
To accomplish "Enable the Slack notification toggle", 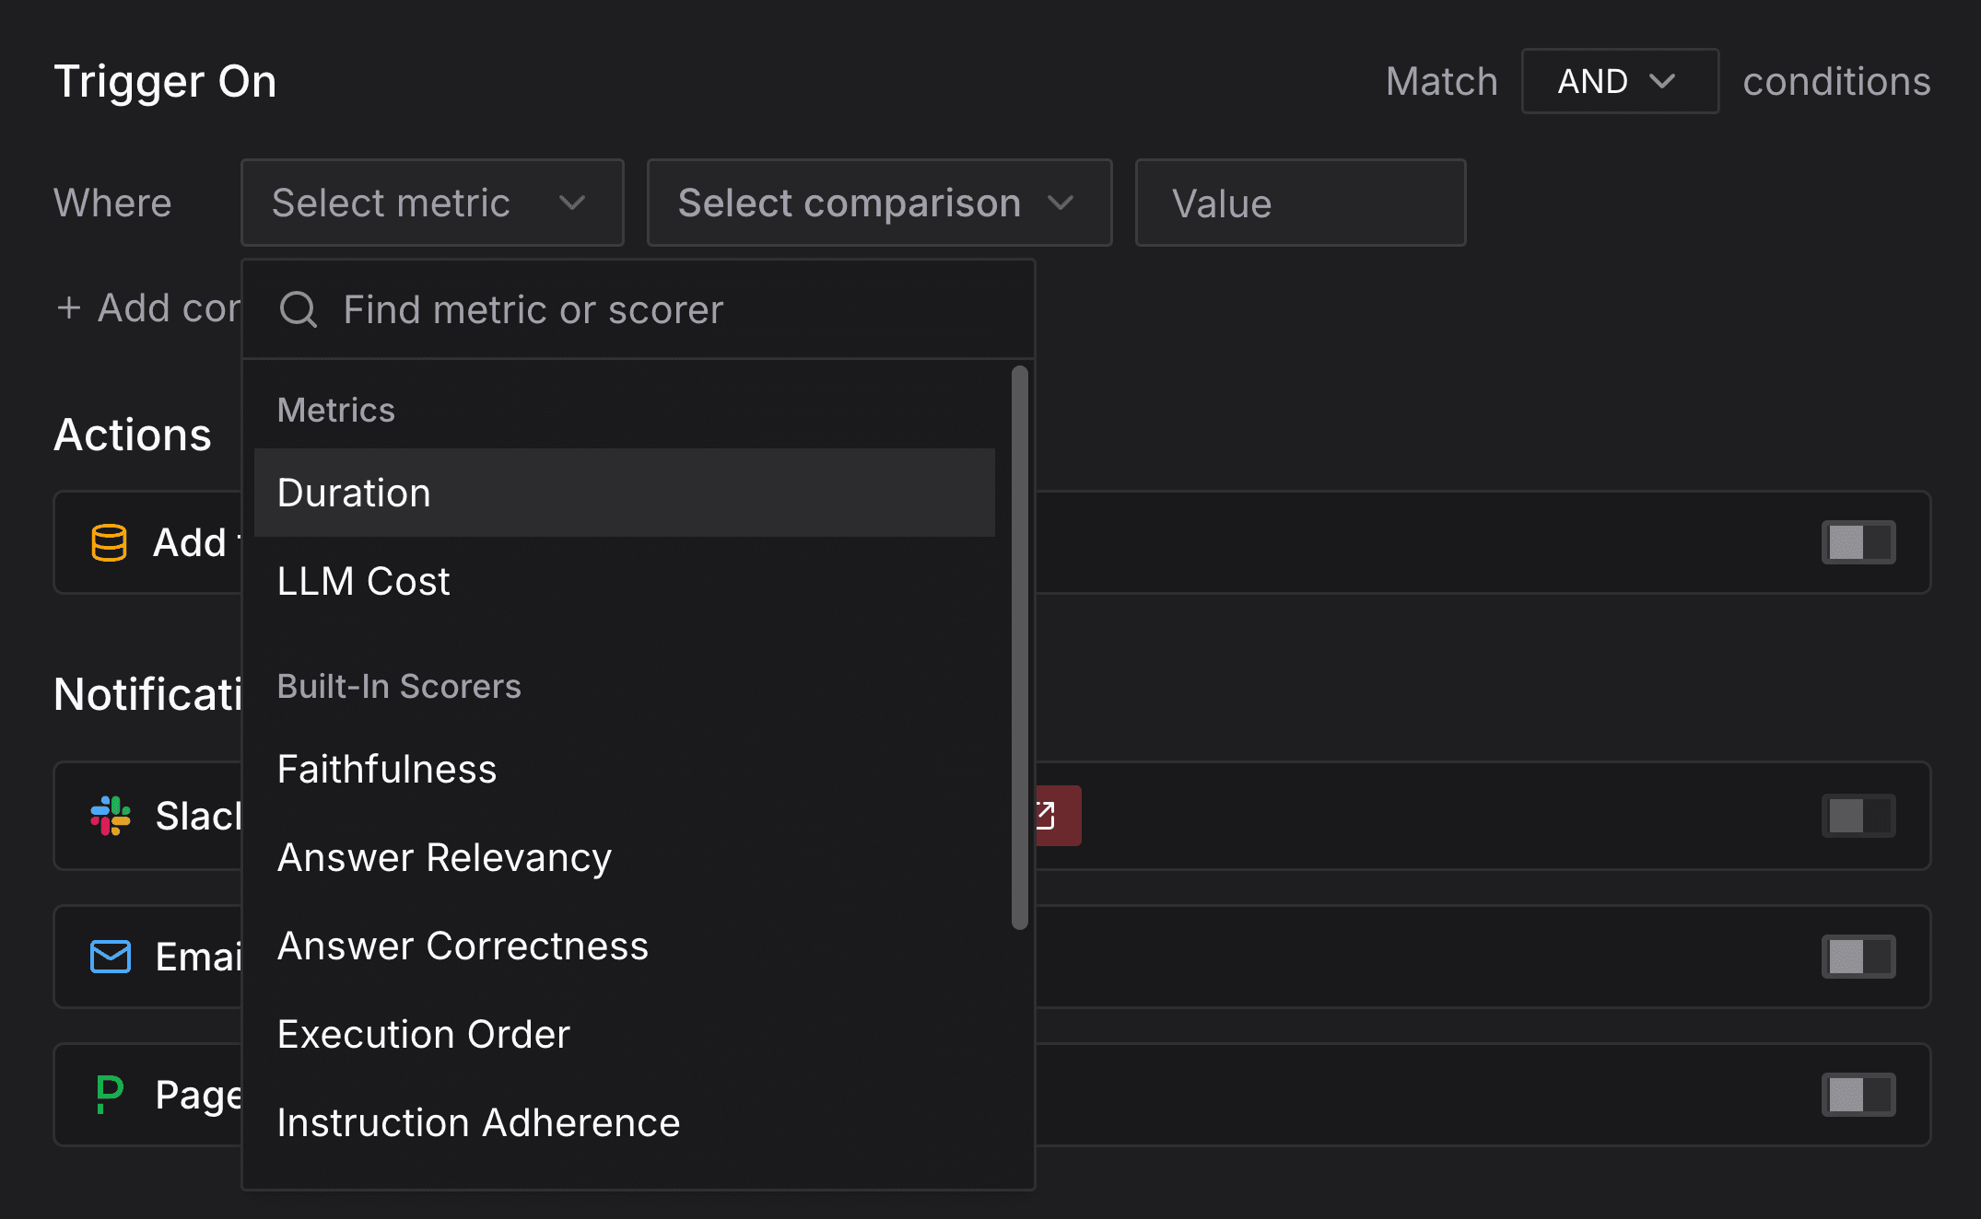I will pyautogui.click(x=1858, y=816).
